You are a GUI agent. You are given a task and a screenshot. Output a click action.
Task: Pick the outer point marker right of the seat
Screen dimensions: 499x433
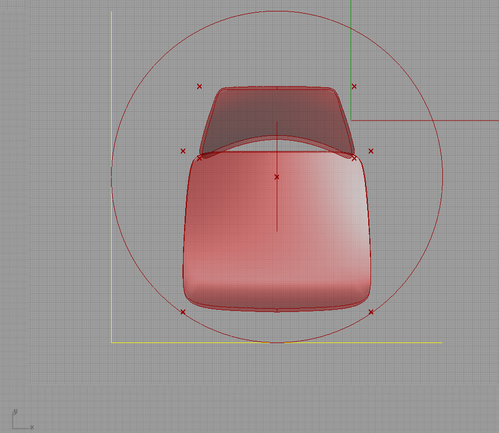click(x=371, y=151)
